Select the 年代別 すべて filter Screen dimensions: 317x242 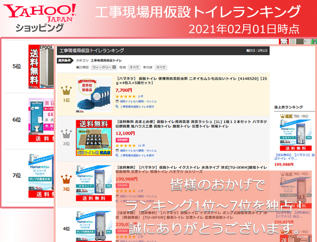[161, 67]
